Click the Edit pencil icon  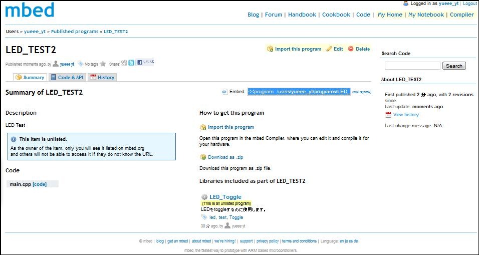pos(329,49)
